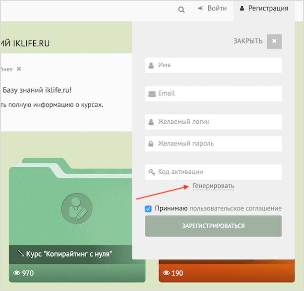This screenshot has width=304, height=291.
Task: Click the Курс "Копирайтинг с нуля" title
Action: tap(69, 254)
